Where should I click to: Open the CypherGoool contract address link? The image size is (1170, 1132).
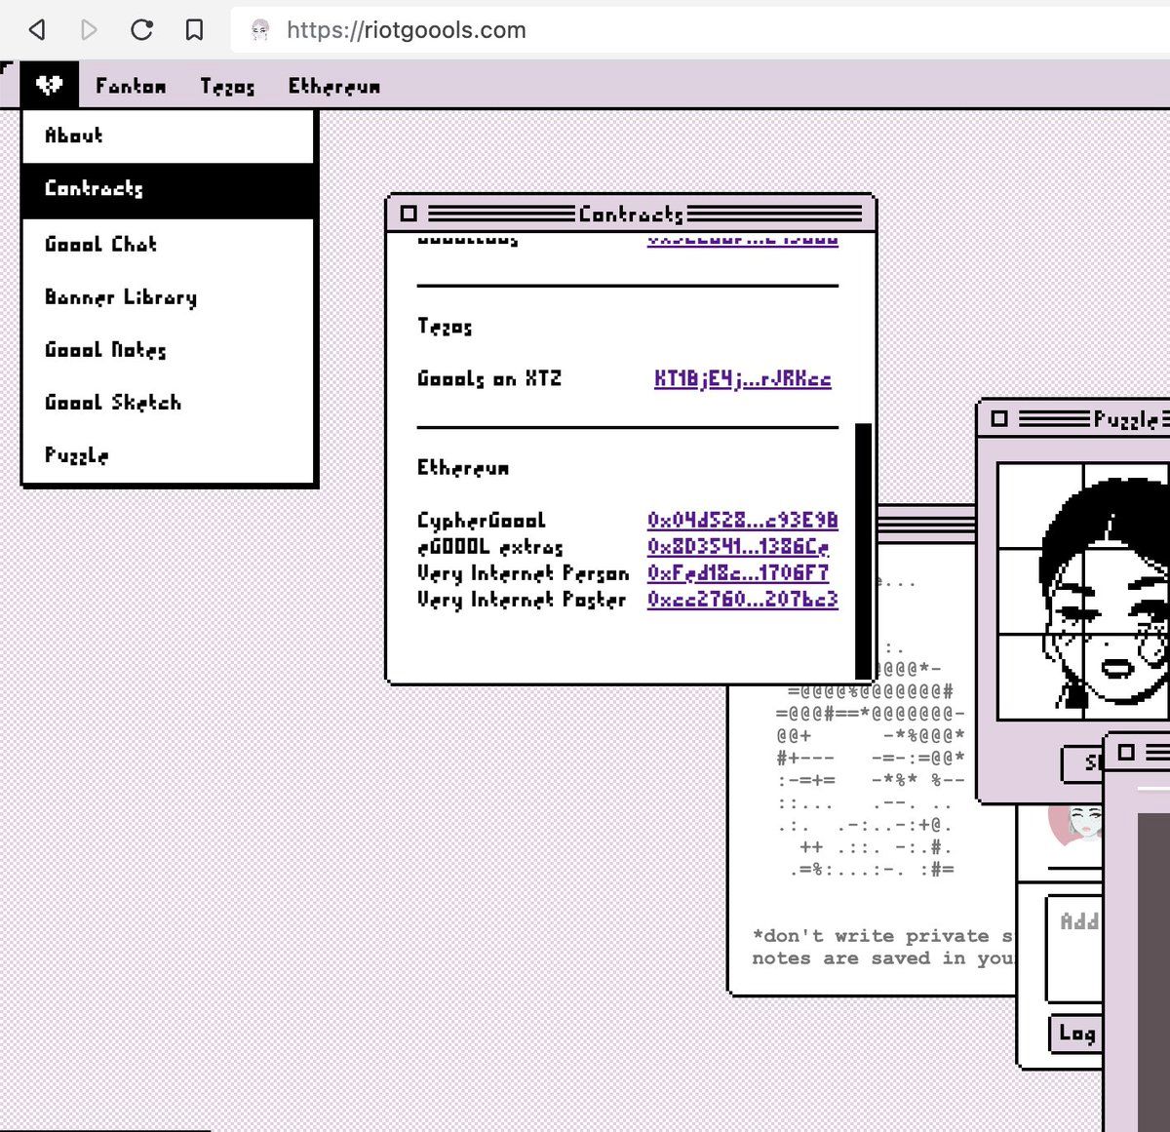pos(743,521)
